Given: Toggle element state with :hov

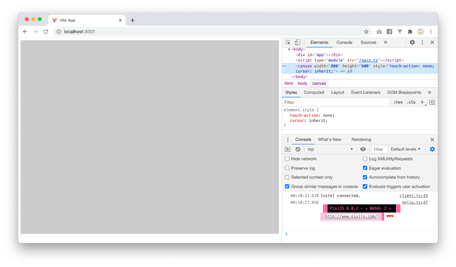Looking at the screenshot, I should pyautogui.click(x=398, y=102).
